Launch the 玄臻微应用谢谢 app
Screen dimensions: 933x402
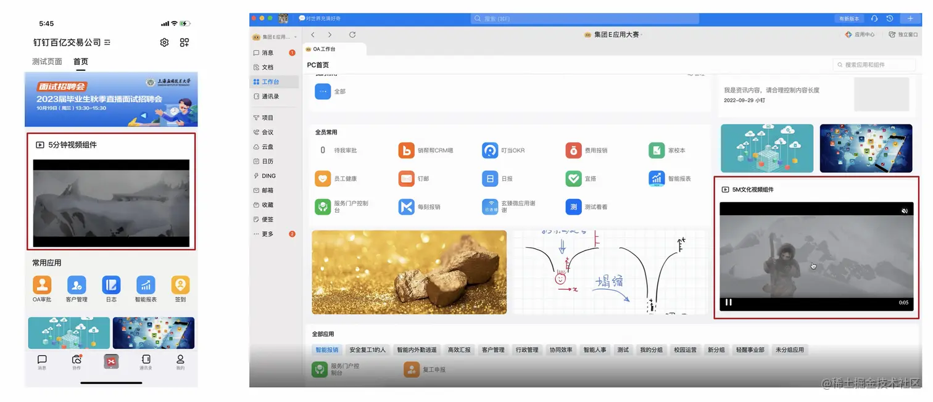[510, 207]
